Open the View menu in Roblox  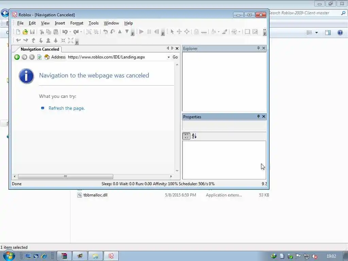45,23
